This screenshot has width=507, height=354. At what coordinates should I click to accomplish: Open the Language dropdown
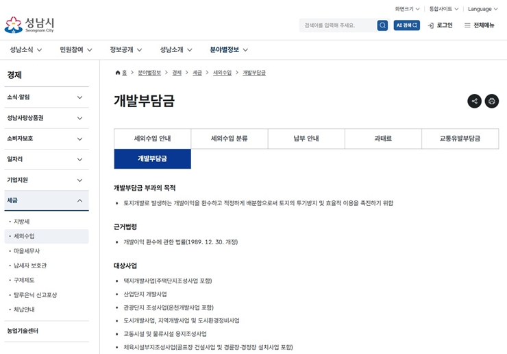(x=483, y=9)
